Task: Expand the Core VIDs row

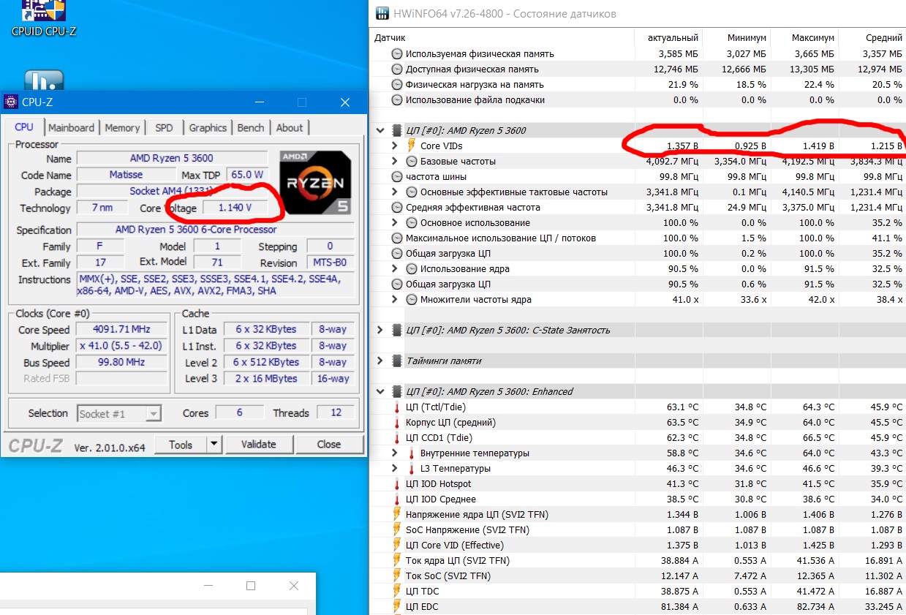Action: tap(395, 146)
